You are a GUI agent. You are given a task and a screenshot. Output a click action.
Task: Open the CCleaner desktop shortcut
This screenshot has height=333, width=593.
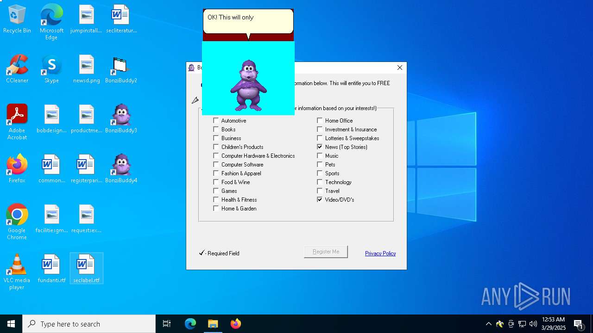click(17, 69)
